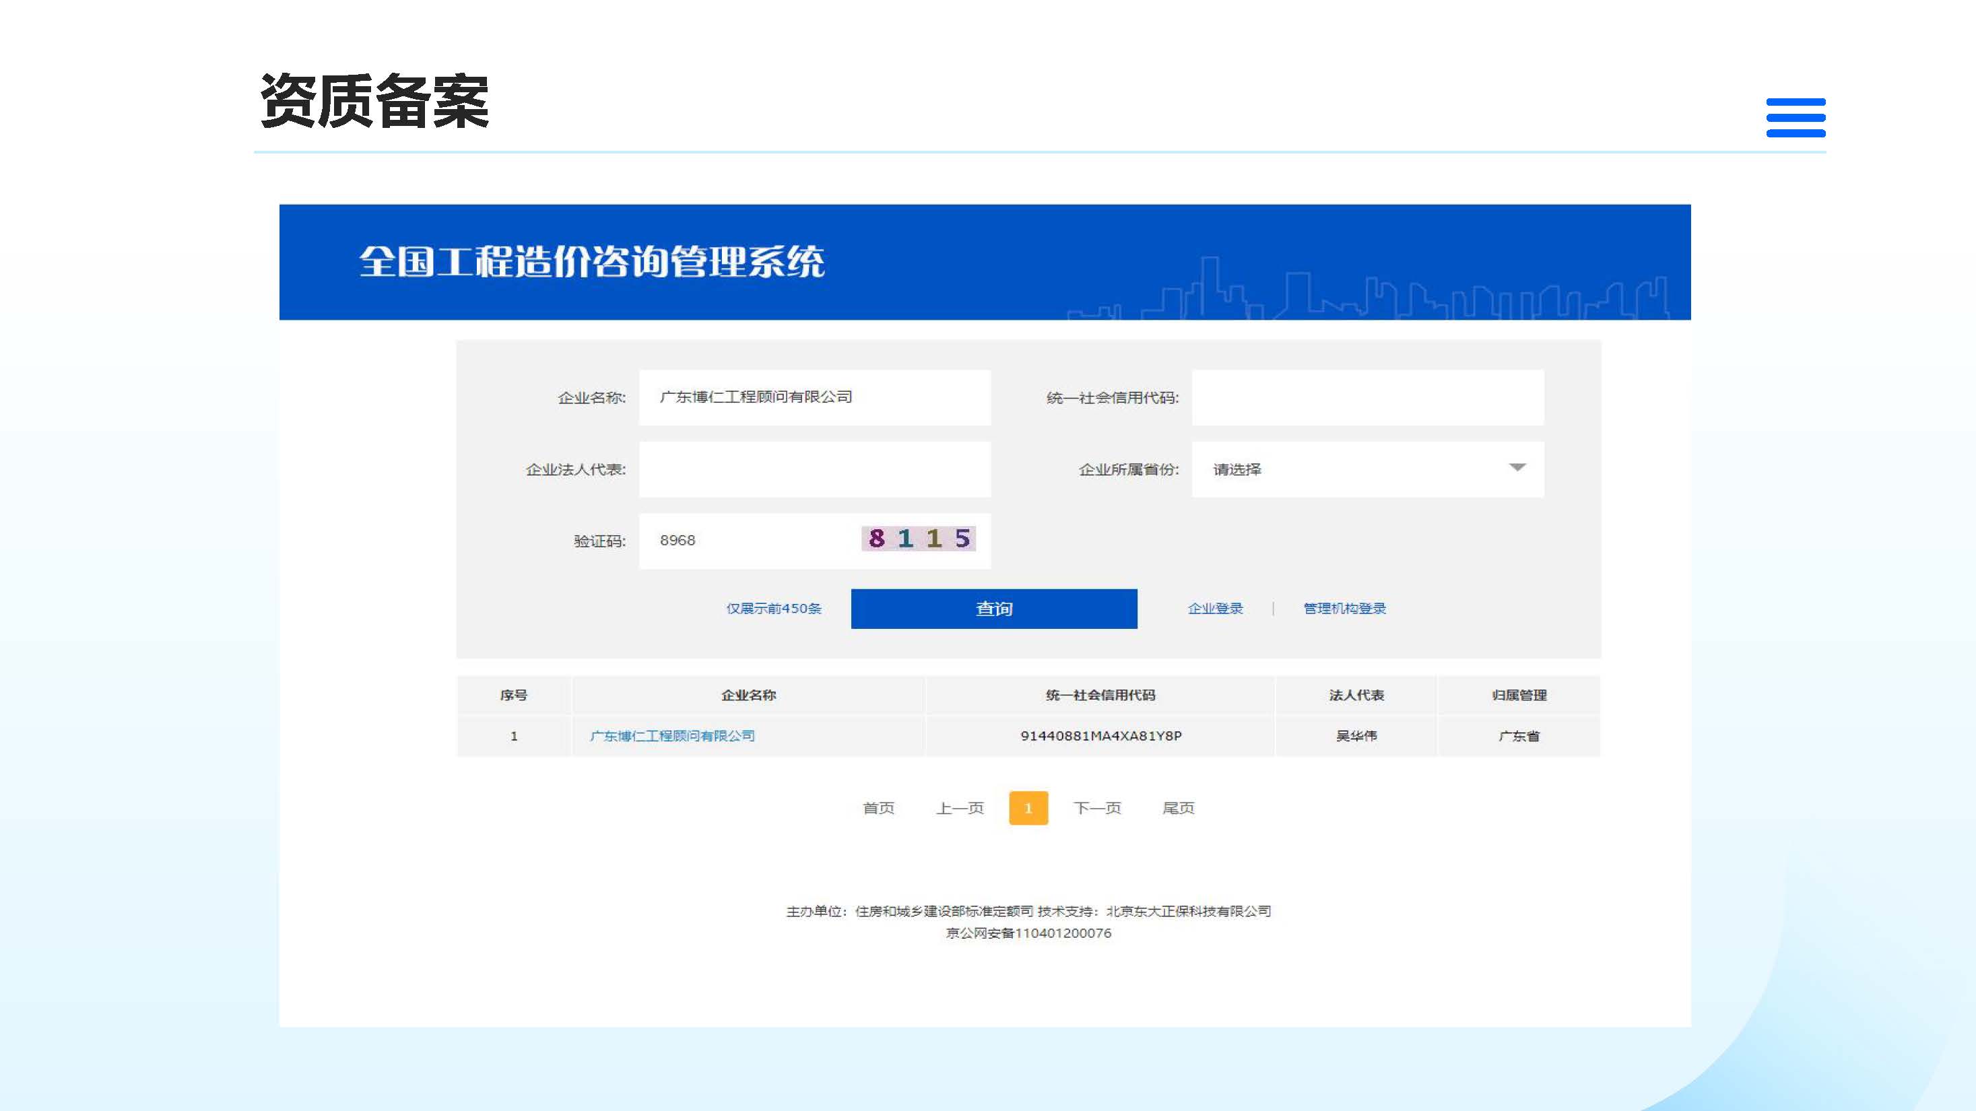The image size is (1976, 1111).
Task: Click the 序号 column header
Action: (x=514, y=696)
